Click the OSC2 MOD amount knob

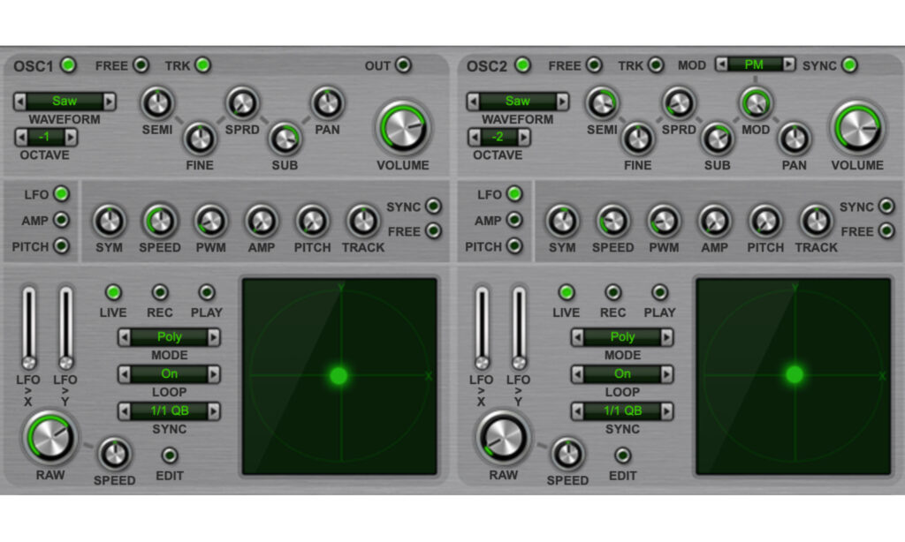point(755,103)
